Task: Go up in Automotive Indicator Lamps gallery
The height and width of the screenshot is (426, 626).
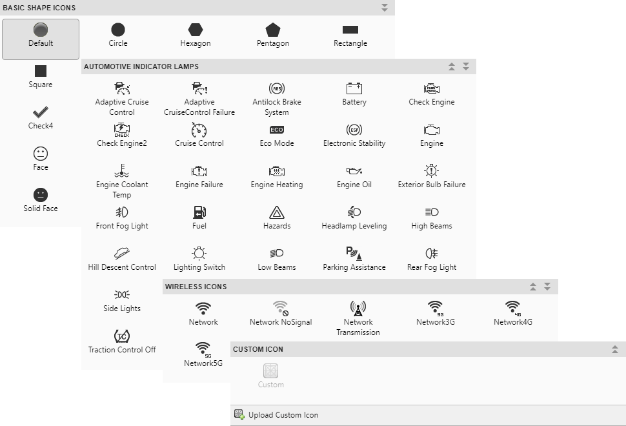Action: pos(452,66)
